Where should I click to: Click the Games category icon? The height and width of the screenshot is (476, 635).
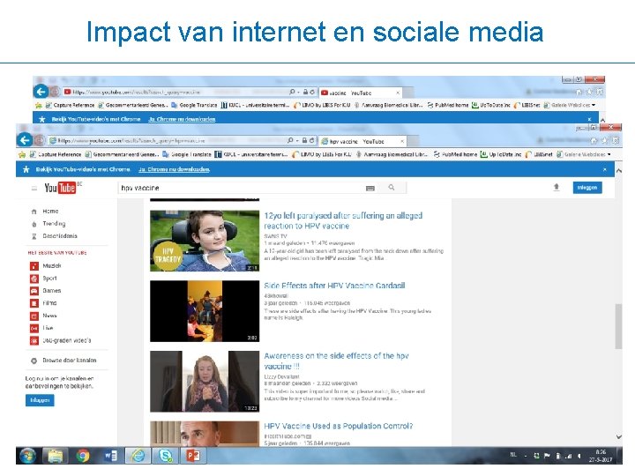click(34, 291)
